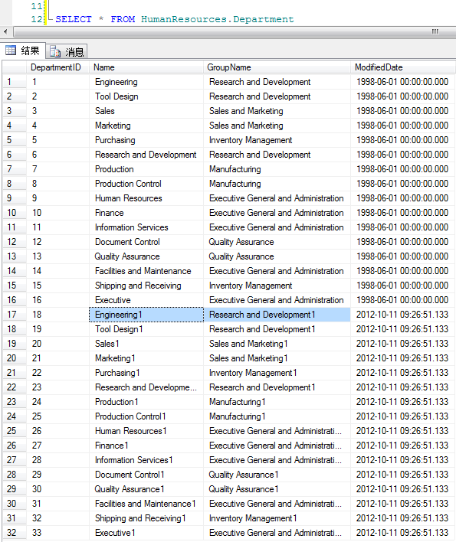Select DepartmentID cell with value 25
The image size is (456, 542).
pyautogui.click(x=57, y=416)
